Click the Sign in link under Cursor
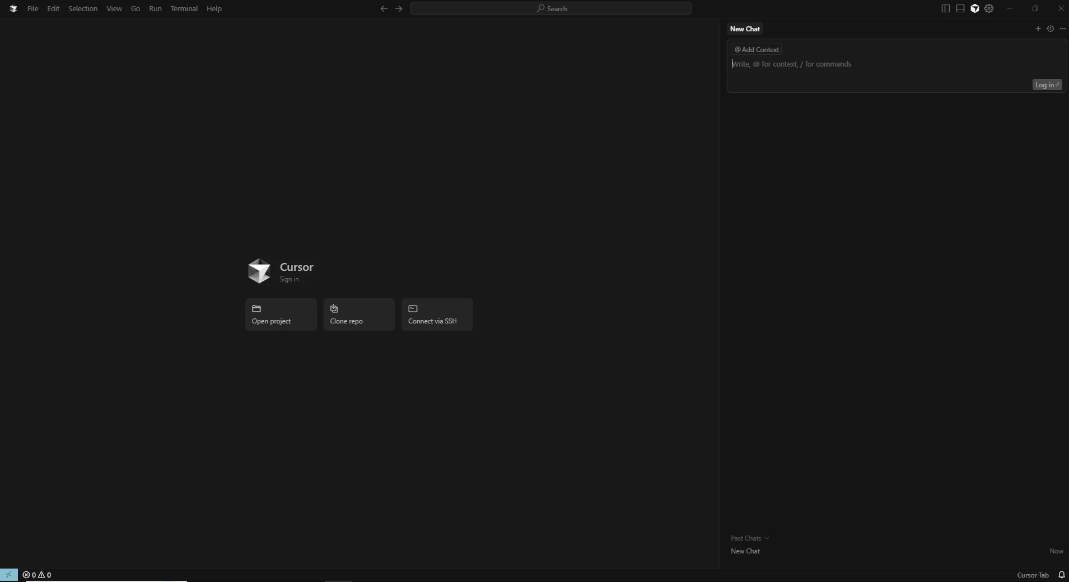 (x=290, y=279)
